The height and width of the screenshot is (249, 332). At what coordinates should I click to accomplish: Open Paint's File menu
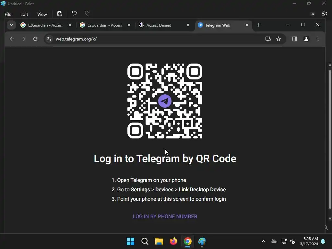coord(8,14)
